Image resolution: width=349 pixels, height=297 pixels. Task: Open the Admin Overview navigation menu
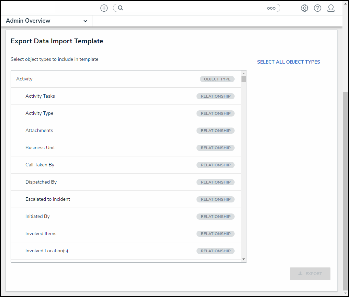41,21
